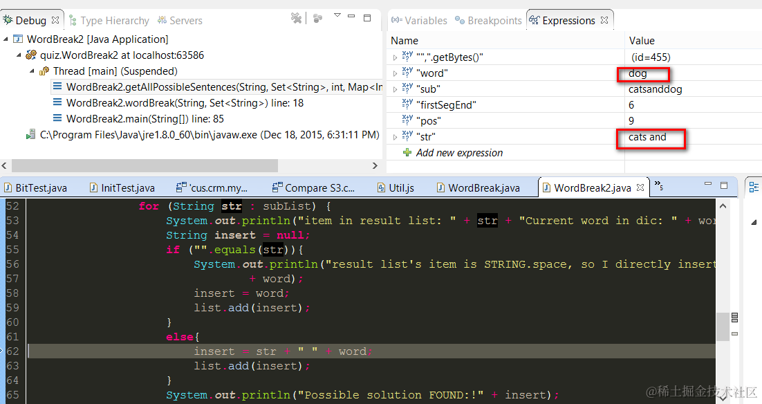Click on the "String insert = null;" line
Image resolution: width=762 pixels, height=404 pixels.
pyautogui.click(x=238, y=235)
